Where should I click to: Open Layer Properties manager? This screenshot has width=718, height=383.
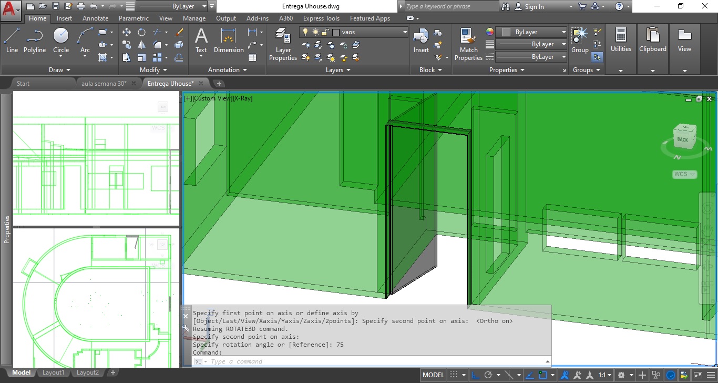coord(283,44)
